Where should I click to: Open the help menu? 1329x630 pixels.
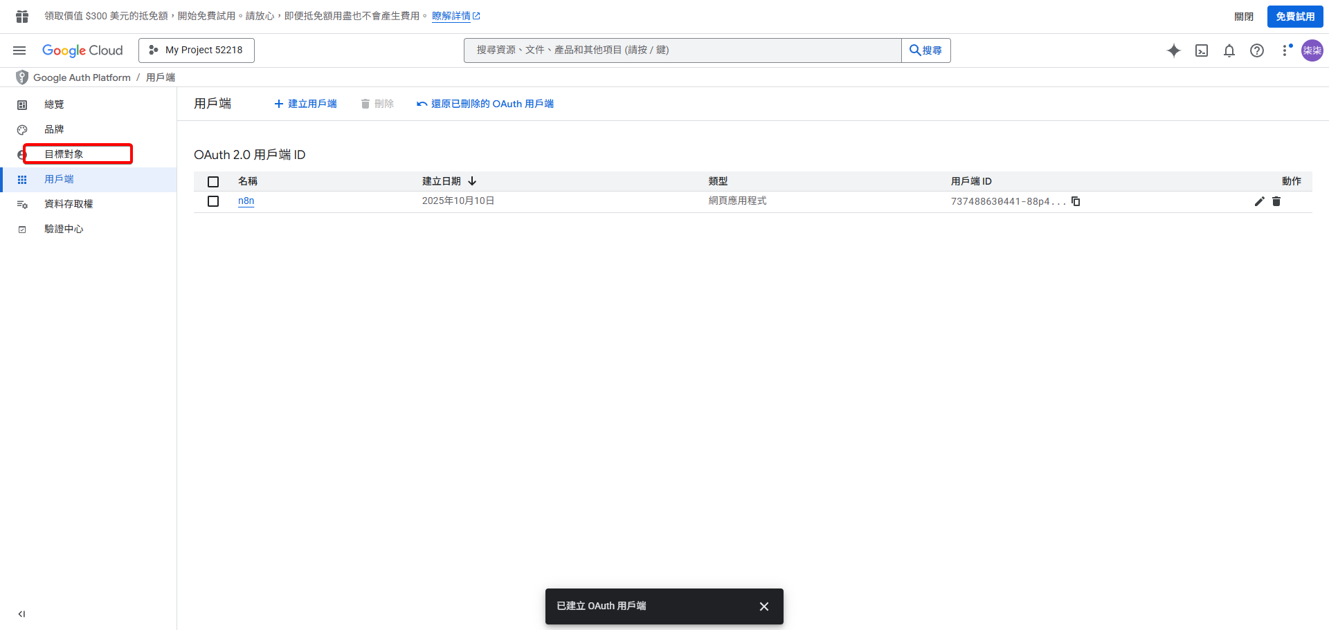(x=1257, y=50)
